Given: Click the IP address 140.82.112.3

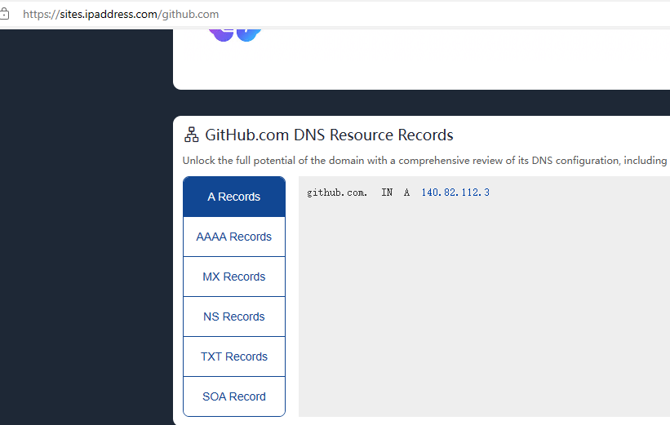Looking at the screenshot, I should click(x=455, y=193).
